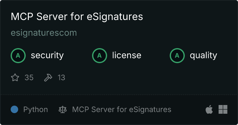The height and width of the screenshot is (125, 238).
Task: Open the esignaturescom author link
Action: [x=44, y=33]
